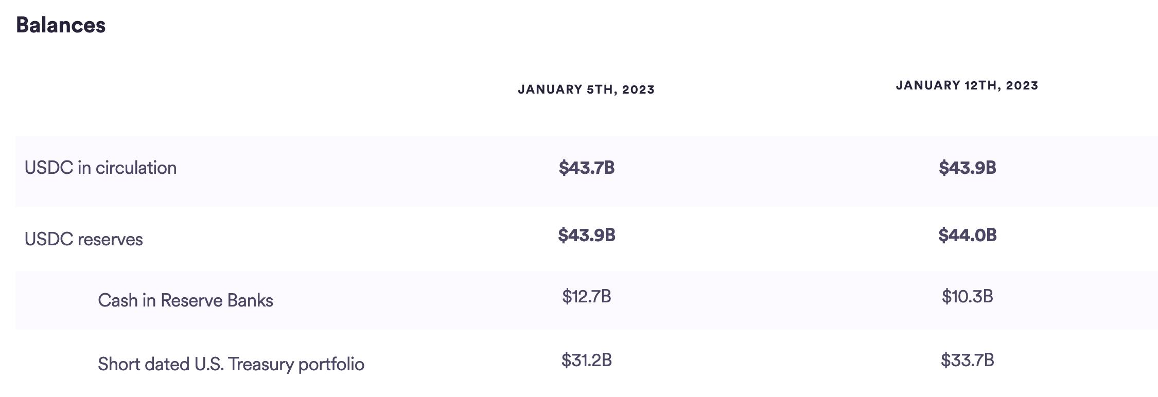Screen dimensions: 1158x397
Task: Click the Short dated U.S. Treasury portfolio label
Action: (231, 364)
